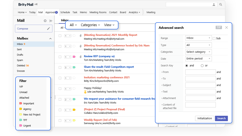Image resolution: width=242 pixels, height=136 pixels.
Task: Go to the Meeting Rooms tab
Action: [x=98, y=12]
